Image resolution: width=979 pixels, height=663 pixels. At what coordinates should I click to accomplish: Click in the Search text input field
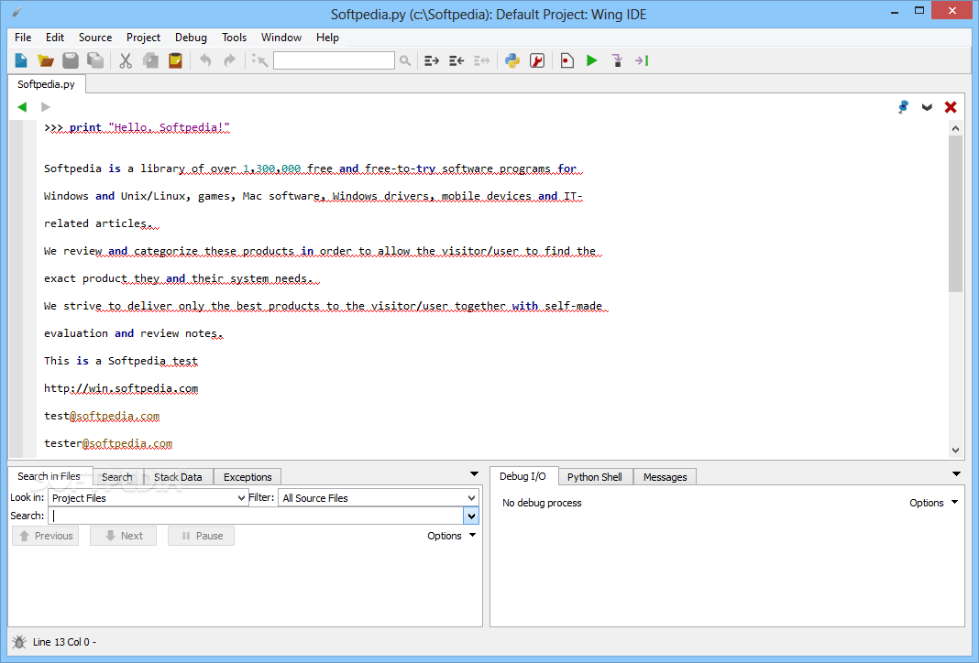pyautogui.click(x=256, y=516)
